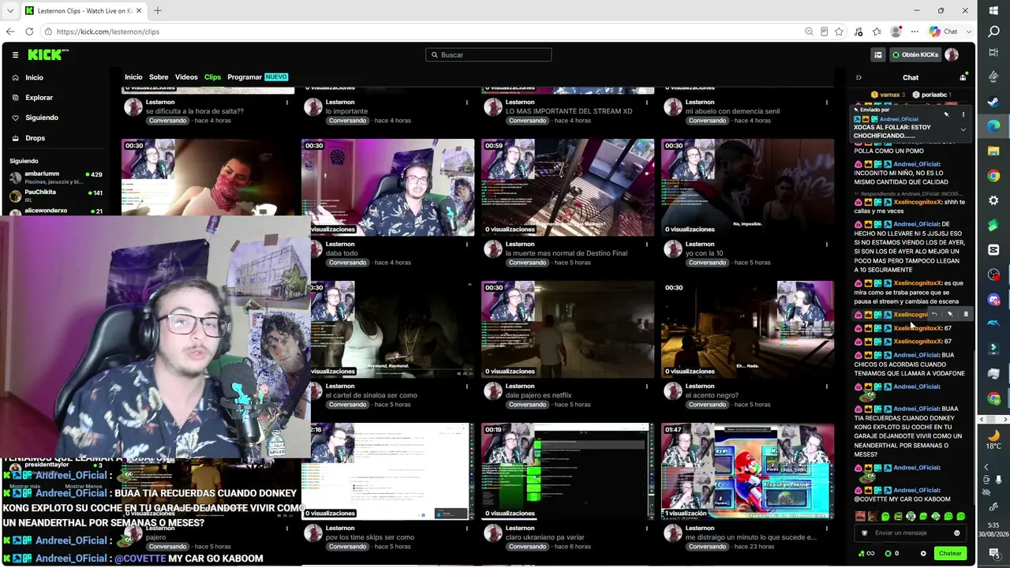Play 'la muerte mas normal de Destino Final' thumbnail
This screenshot has width=1010, height=568.
pyautogui.click(x=567, y=187)
